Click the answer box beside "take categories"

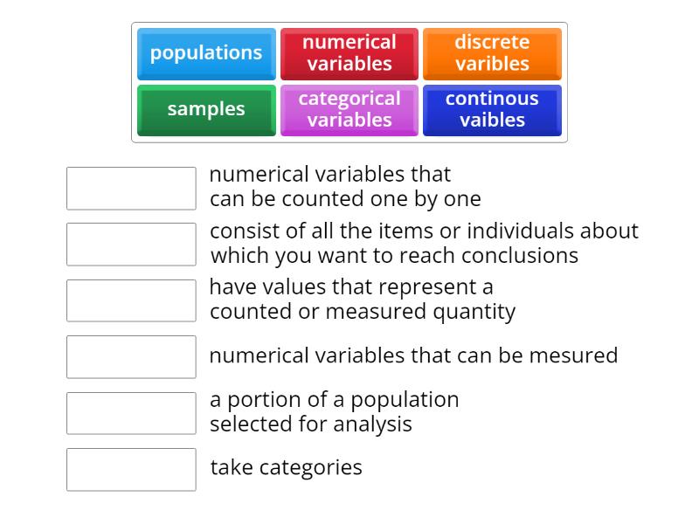131,470
